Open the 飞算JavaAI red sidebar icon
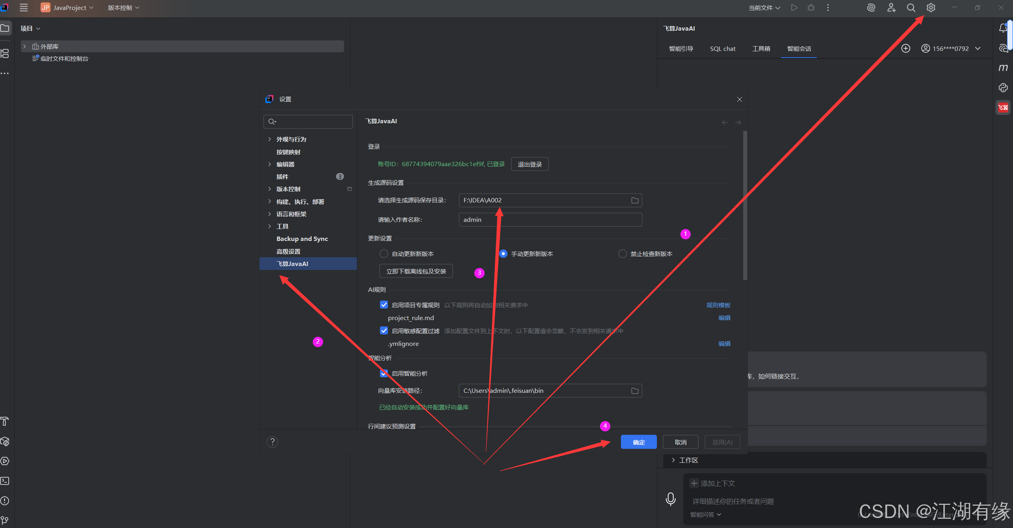Image resolution: width=1013 pixels, height=528 pixels. click(1003, 107)
